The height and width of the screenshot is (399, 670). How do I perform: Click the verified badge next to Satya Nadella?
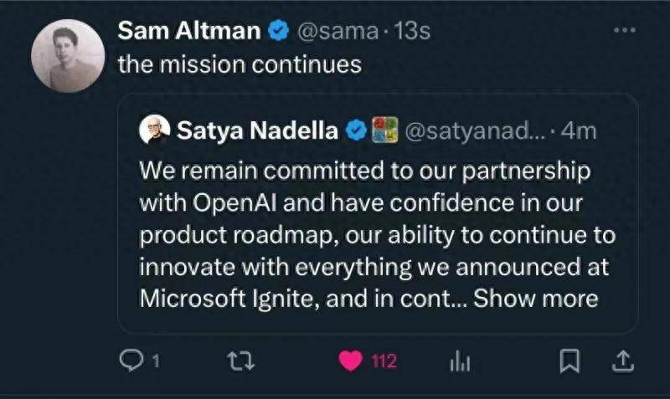355,130
